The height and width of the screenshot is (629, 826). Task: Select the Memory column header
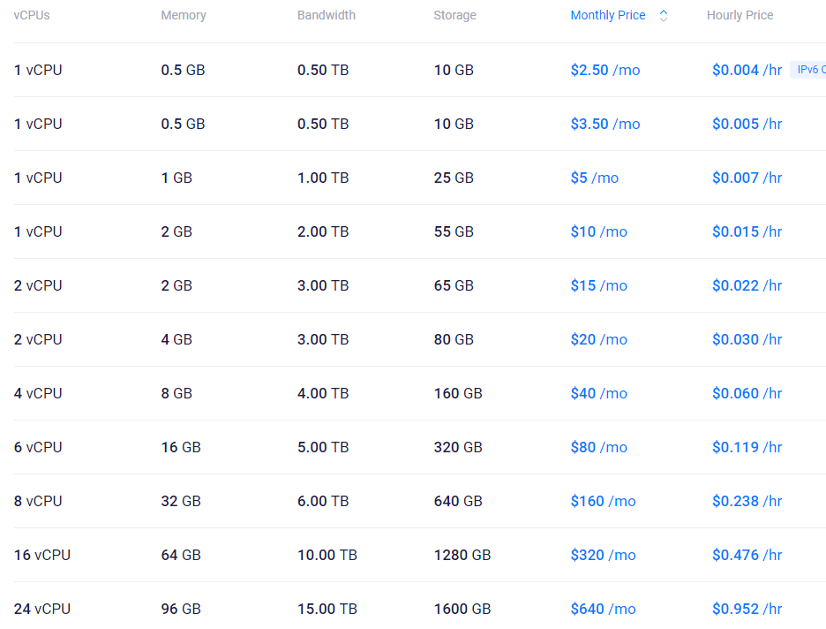coord(184,16)
